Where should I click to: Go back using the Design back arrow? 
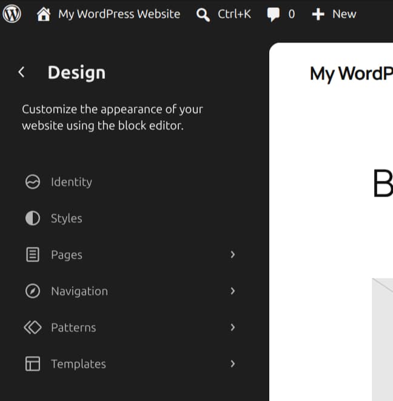[x=21, y=72]
